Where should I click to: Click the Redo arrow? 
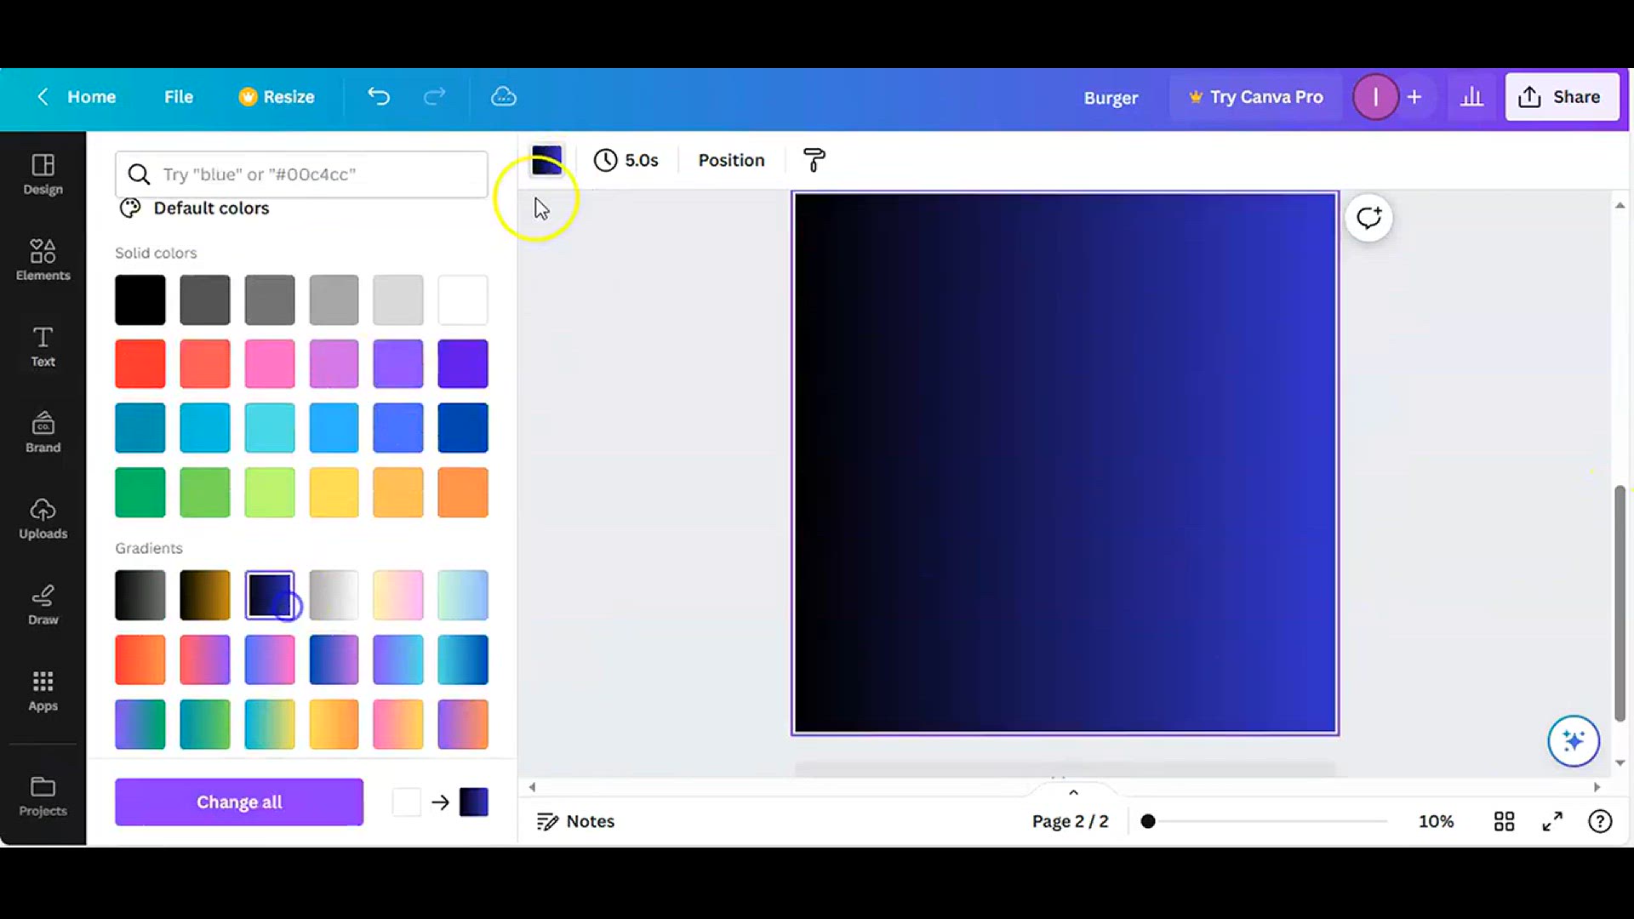(435, 97)
